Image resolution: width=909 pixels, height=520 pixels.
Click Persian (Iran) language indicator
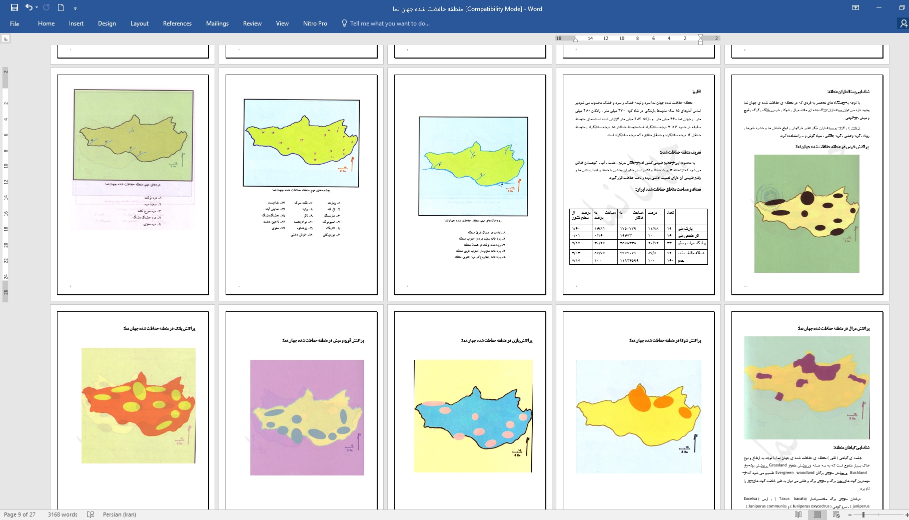pyautogui.click(x=119, y=514)
